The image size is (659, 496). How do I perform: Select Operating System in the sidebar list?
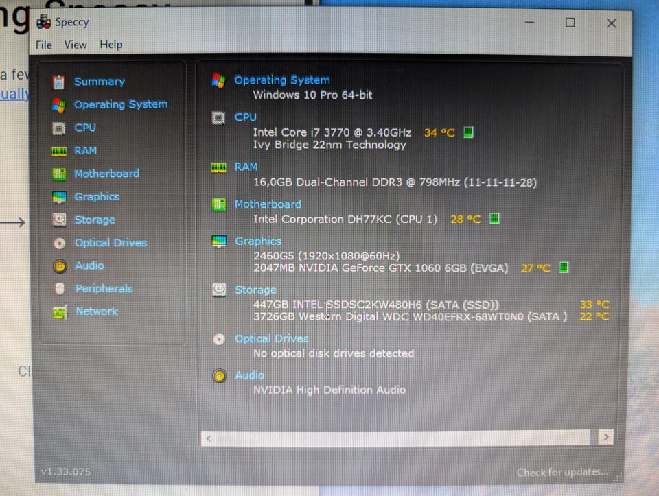pos(121,104)
